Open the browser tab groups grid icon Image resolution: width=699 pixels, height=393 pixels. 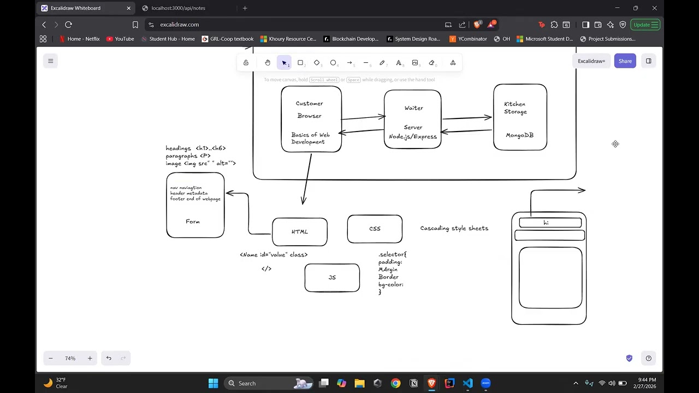pyautogui.click(x=43, y=39)
